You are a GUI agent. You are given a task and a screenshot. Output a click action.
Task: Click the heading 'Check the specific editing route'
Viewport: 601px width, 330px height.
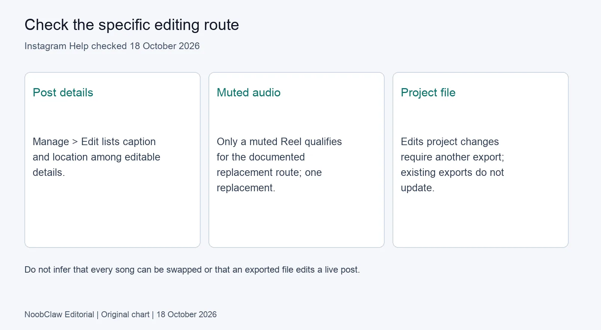click(131, 25)
